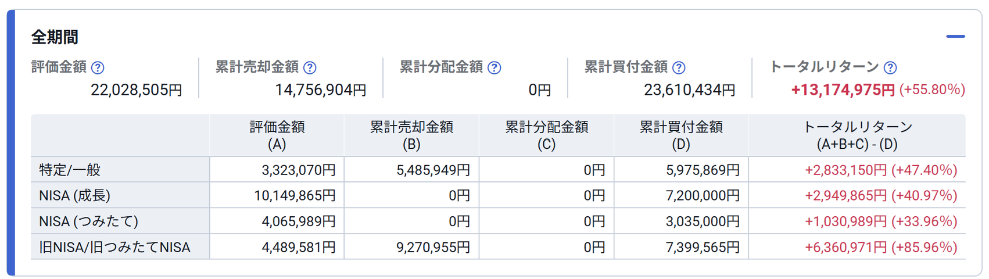989x279 pixels.
Task: Click the 22,028,505円 valuation amount
Action: pyautogui.click(x=137, y=90)
